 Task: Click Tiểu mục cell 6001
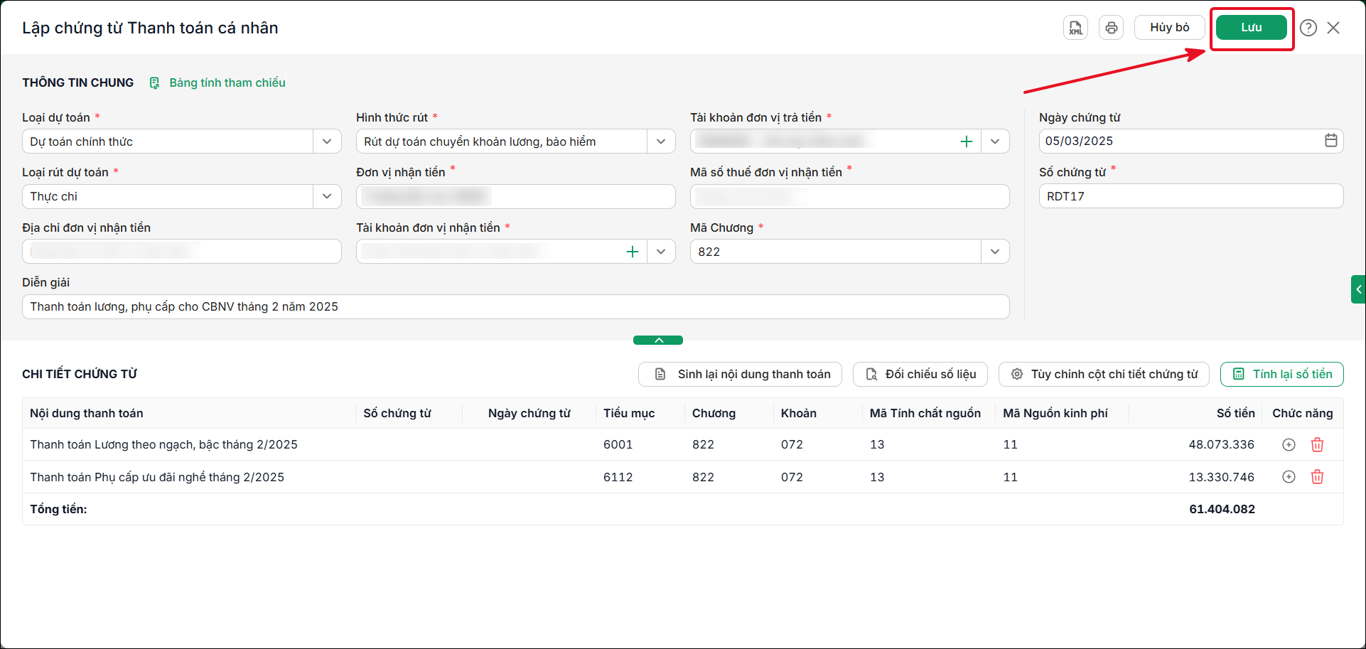(618, 444)
